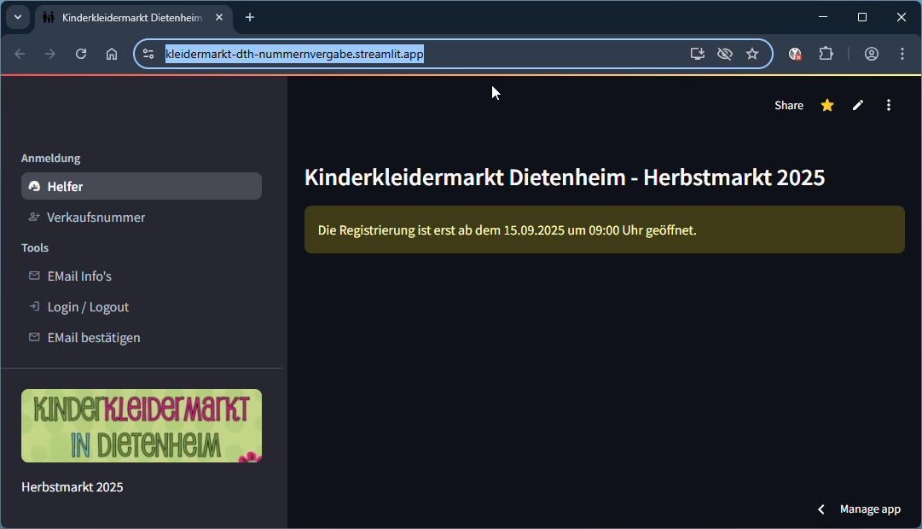Click the Kinderkleidermarkt Dietenheim logo image
This screenshot has width=922, height=529.
click(x=142, y=426)
